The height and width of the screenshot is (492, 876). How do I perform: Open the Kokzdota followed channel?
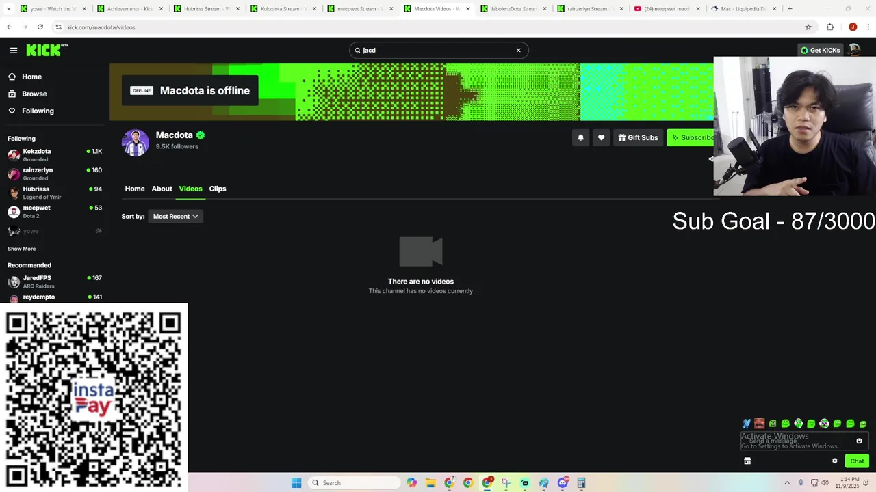[x=55, y=155]
